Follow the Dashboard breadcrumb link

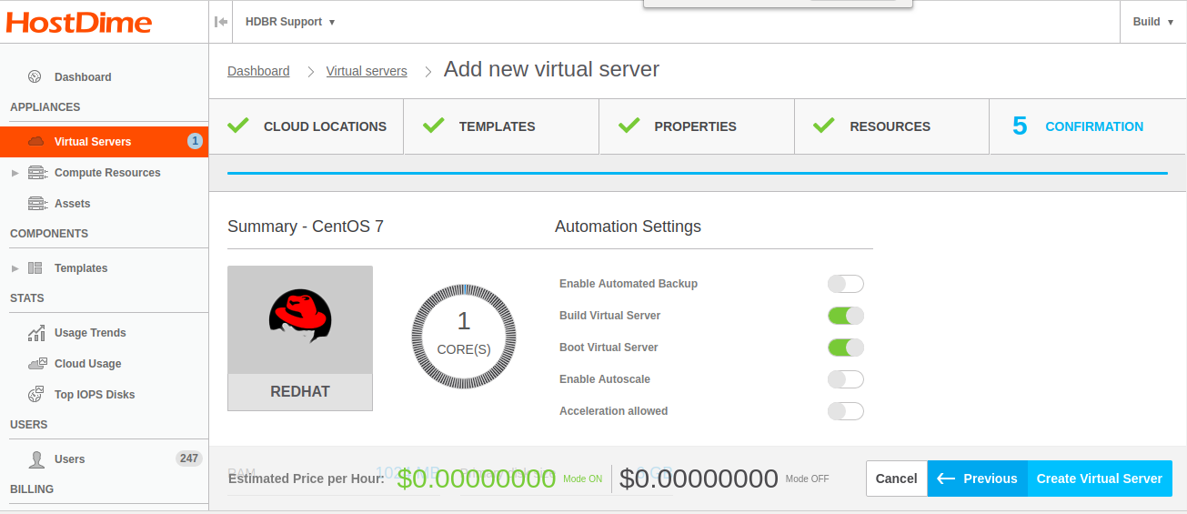pyautogui.click(x=258, y=71)
